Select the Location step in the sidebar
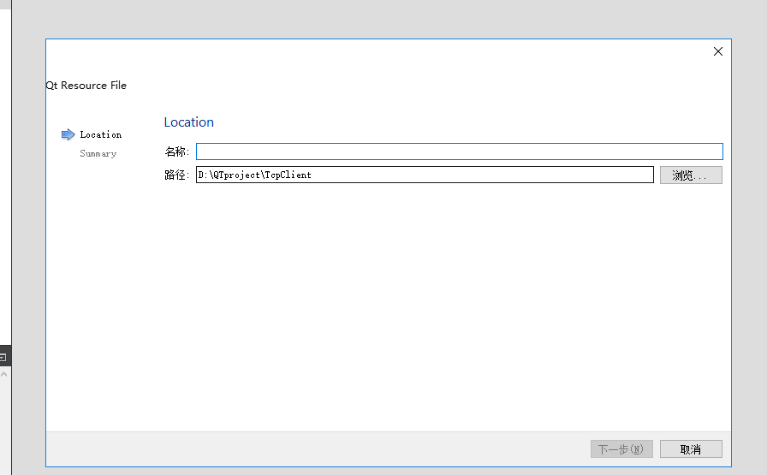 coord(101,134)
